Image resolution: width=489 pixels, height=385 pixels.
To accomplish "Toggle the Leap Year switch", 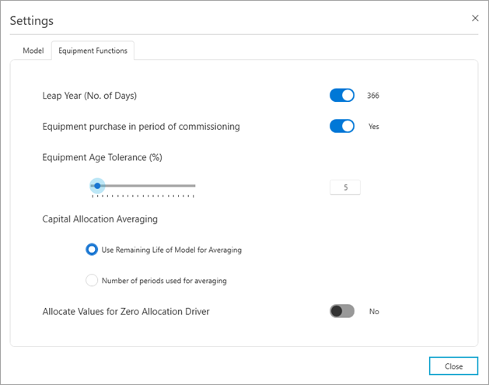I will (342, 96).
